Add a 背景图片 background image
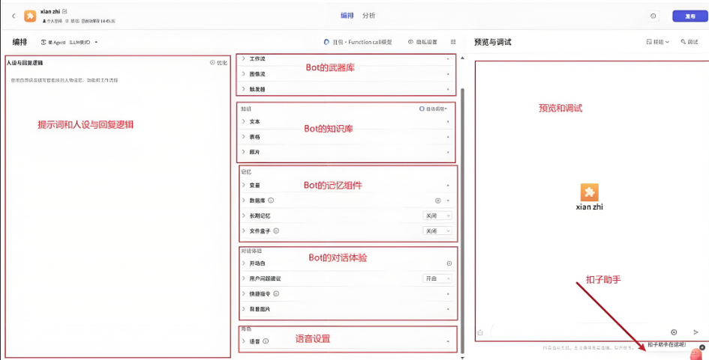 [x=448, y=309]
